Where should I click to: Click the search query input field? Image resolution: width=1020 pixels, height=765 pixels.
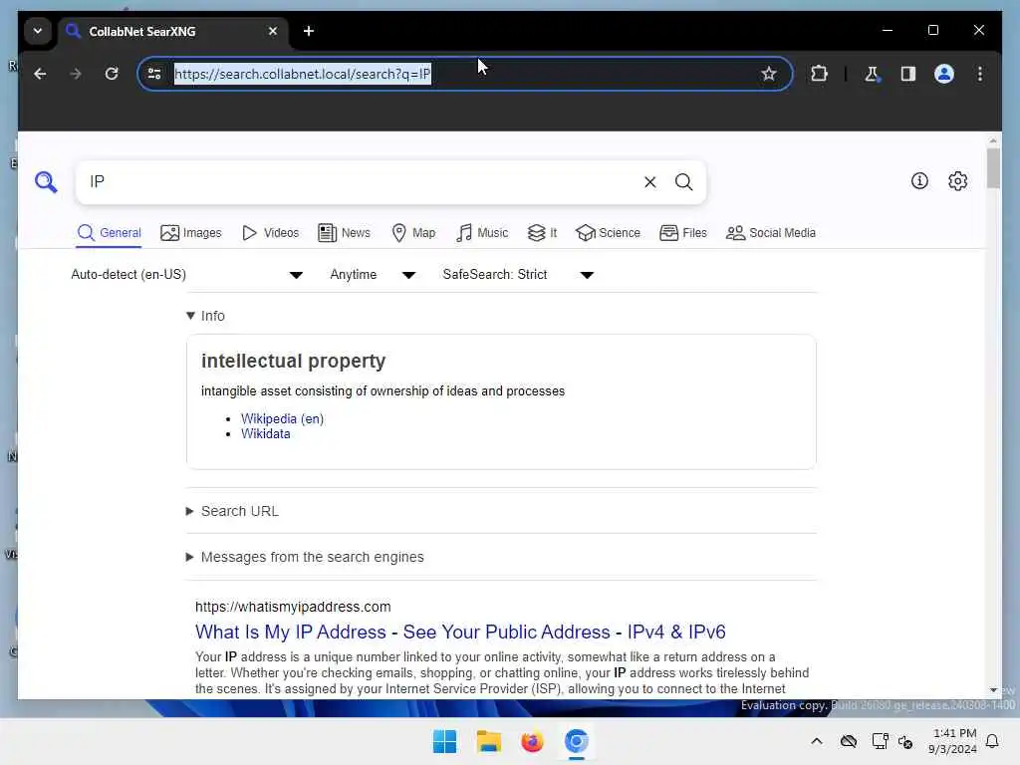click(x=363, y=181)
